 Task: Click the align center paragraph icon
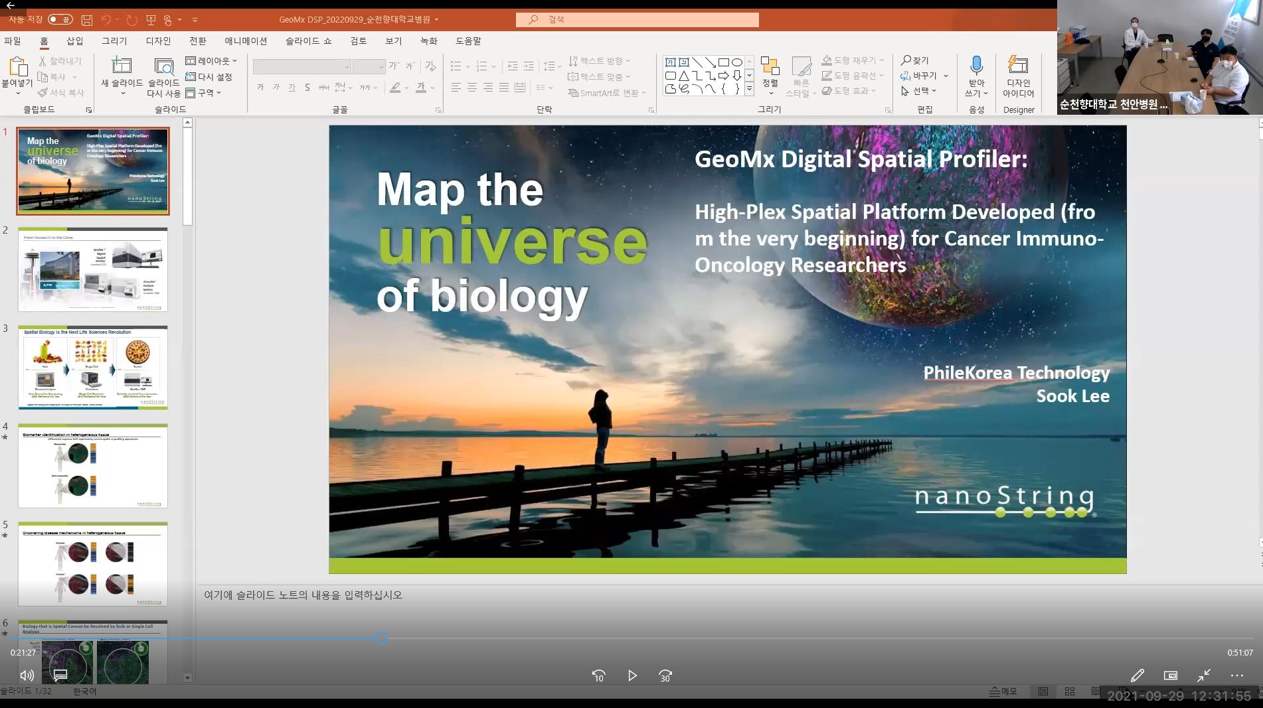click(472, 88)
